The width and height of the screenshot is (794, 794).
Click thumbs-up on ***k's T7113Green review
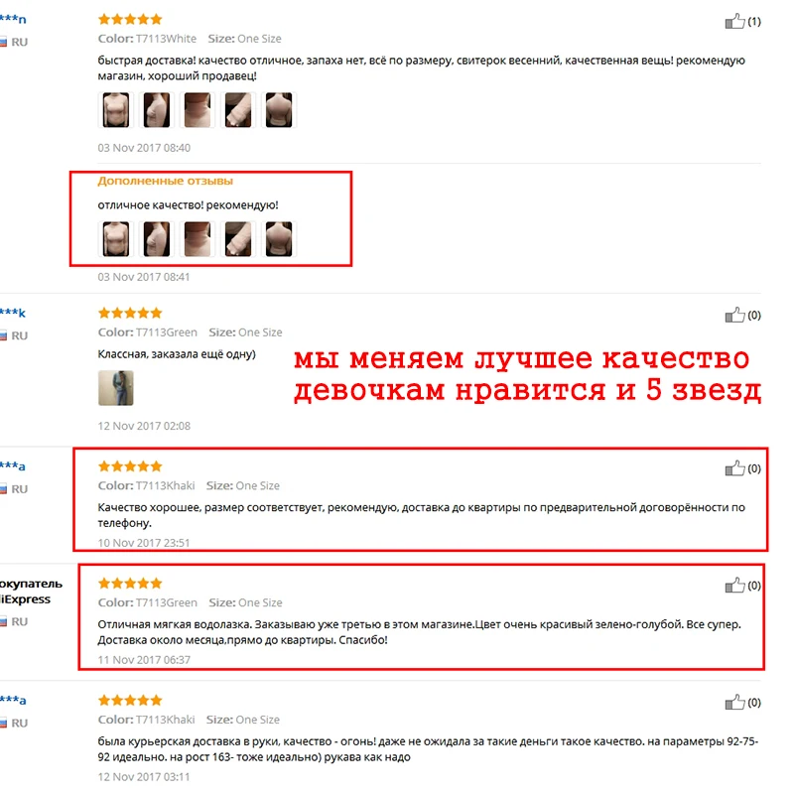coord(734,315)
